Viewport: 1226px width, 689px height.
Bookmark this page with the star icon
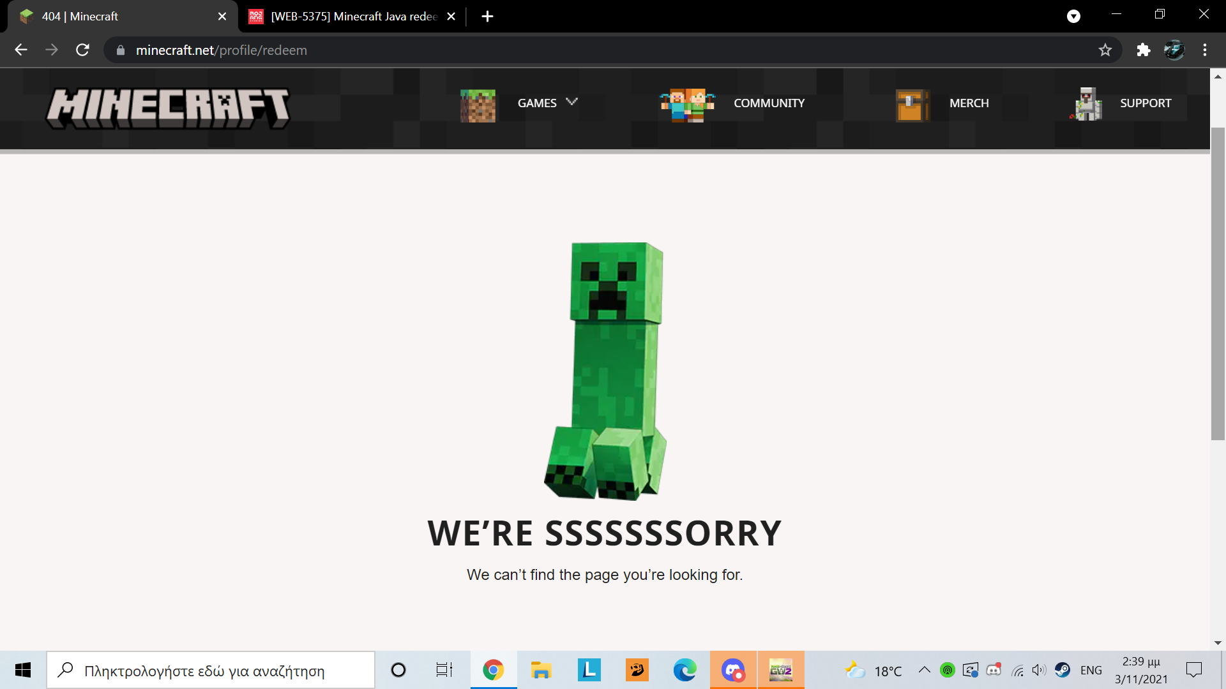[x=1105, y=50]
